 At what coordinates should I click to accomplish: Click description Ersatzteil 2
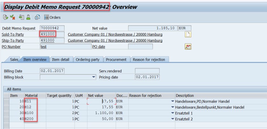[x=184, y=119]
